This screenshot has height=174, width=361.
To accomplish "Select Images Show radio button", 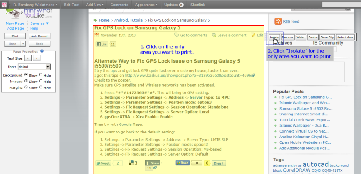I will point(26,81).
